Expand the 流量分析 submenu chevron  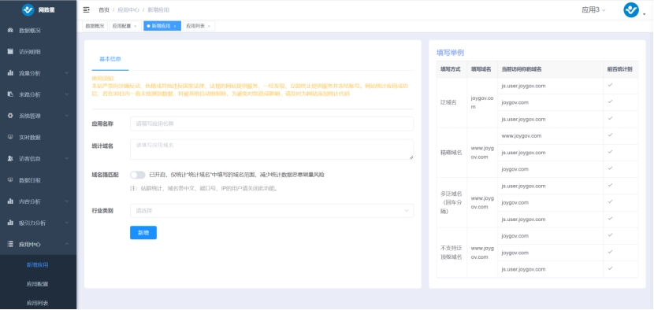(x=67, y=73)
